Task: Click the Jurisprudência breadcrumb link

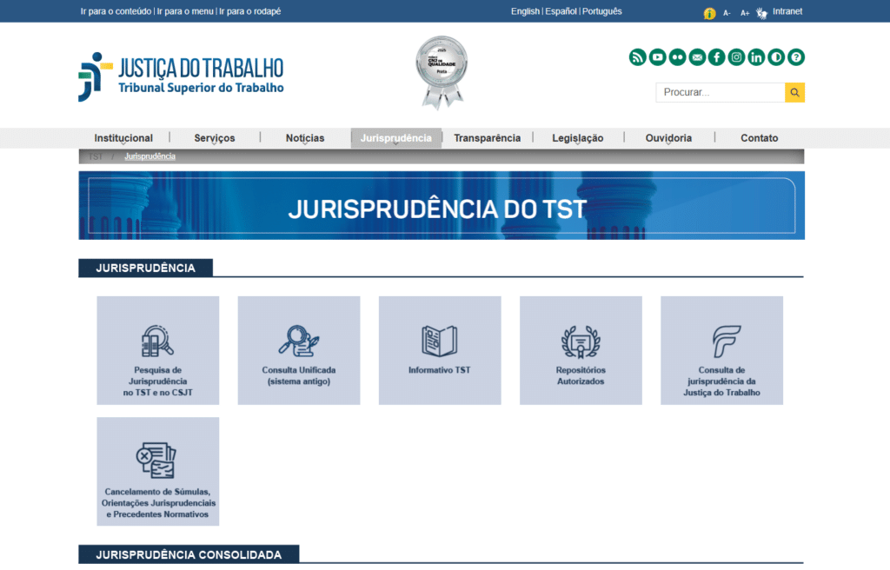Action: click(149, 156)
